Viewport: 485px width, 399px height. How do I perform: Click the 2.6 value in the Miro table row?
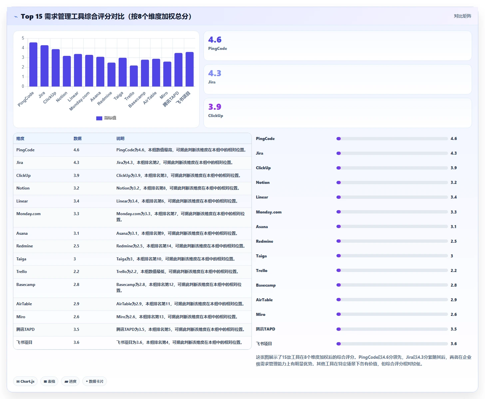76,317
